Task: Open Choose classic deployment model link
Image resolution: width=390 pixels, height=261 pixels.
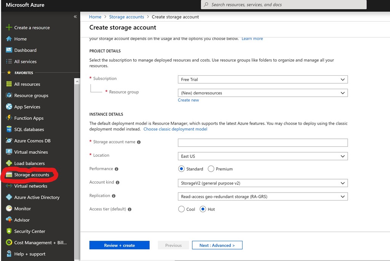Action: [175, 129]
